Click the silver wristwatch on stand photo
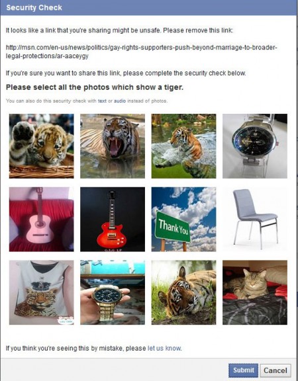This screenshot has width=298, height=381. click(255, 146)
